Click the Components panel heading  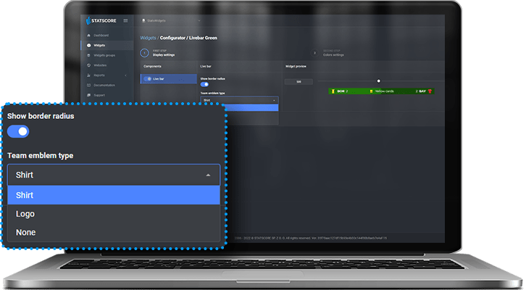point(152,67)
